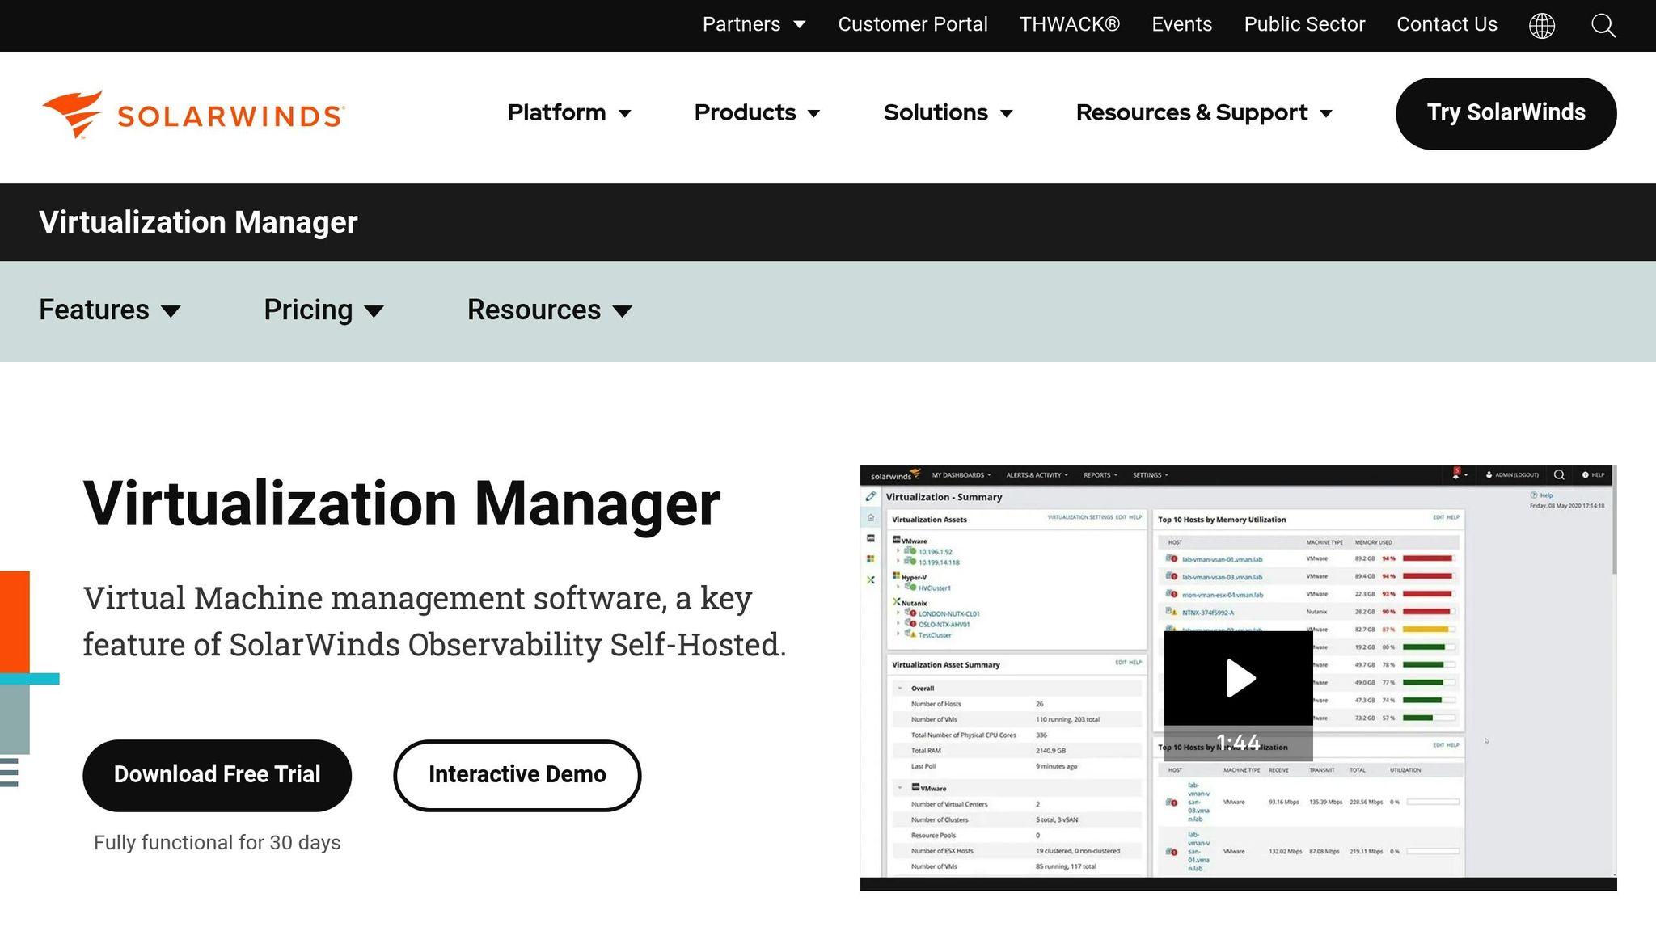Click the search magnifier in the top navigation
The width and height of the screenshot is (1656, 931).
tap(1603, 26)
